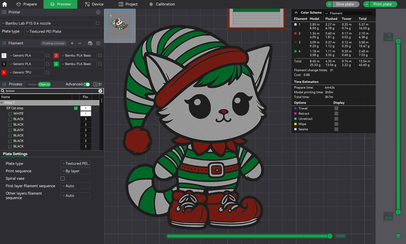Image resolution: width=406 pixels, height=244 pixels.
Task: Open the Flushing volumes dialog
Action: [54, 43]
